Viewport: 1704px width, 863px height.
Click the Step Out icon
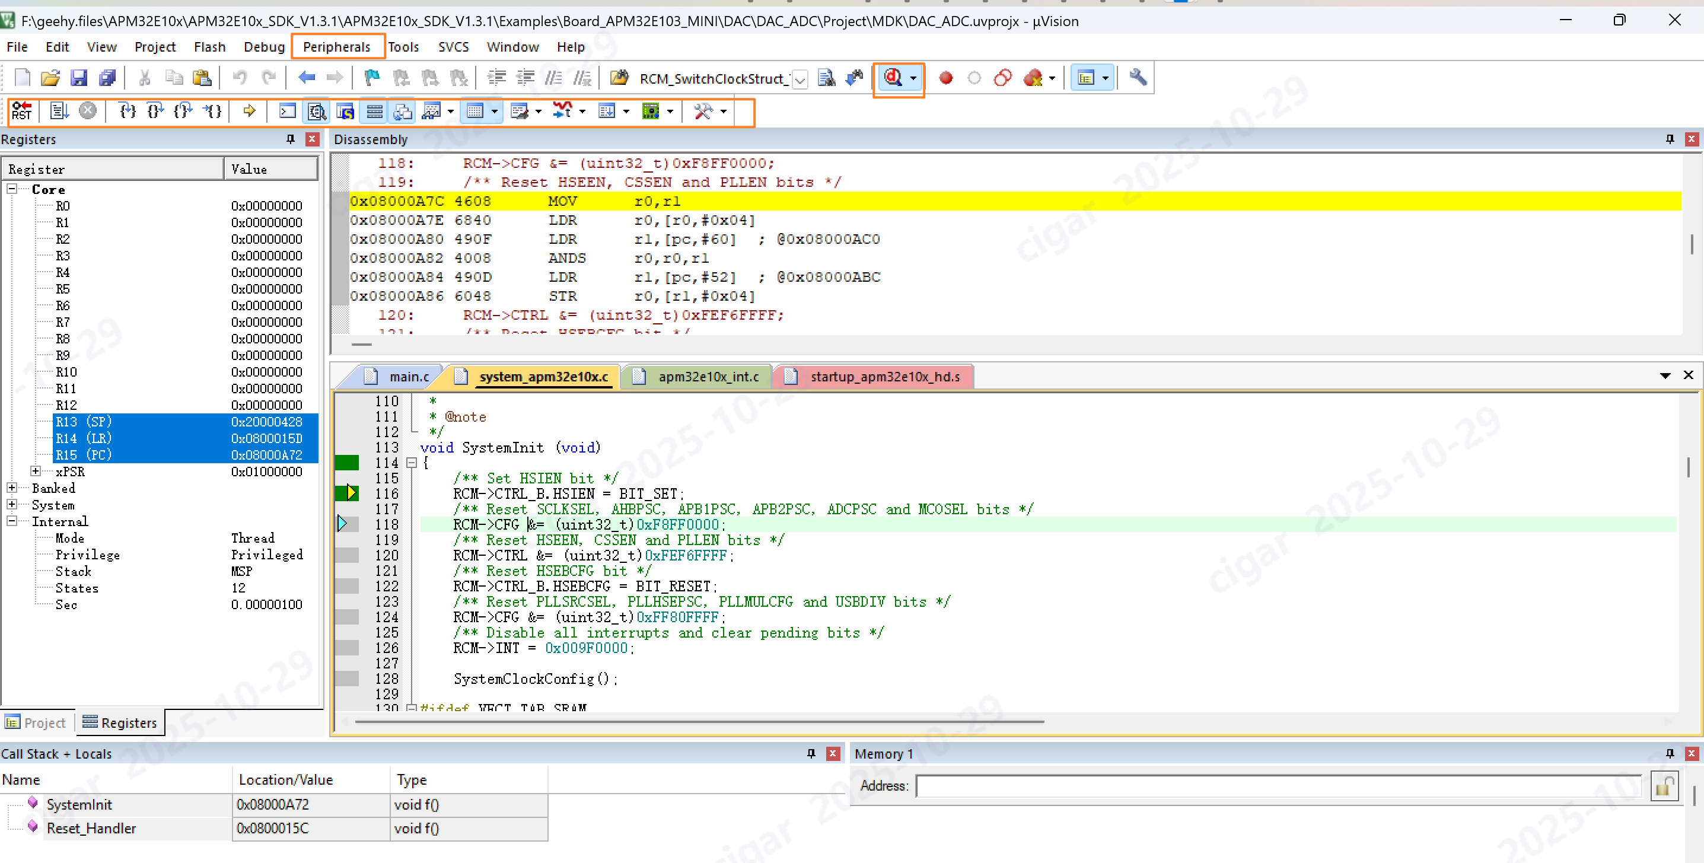[x=183, y=111]
